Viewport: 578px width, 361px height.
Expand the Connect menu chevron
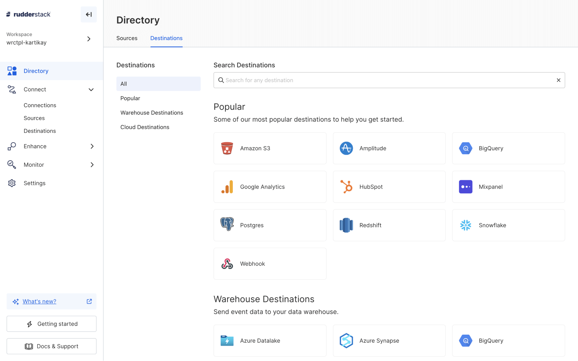(91, 89)
